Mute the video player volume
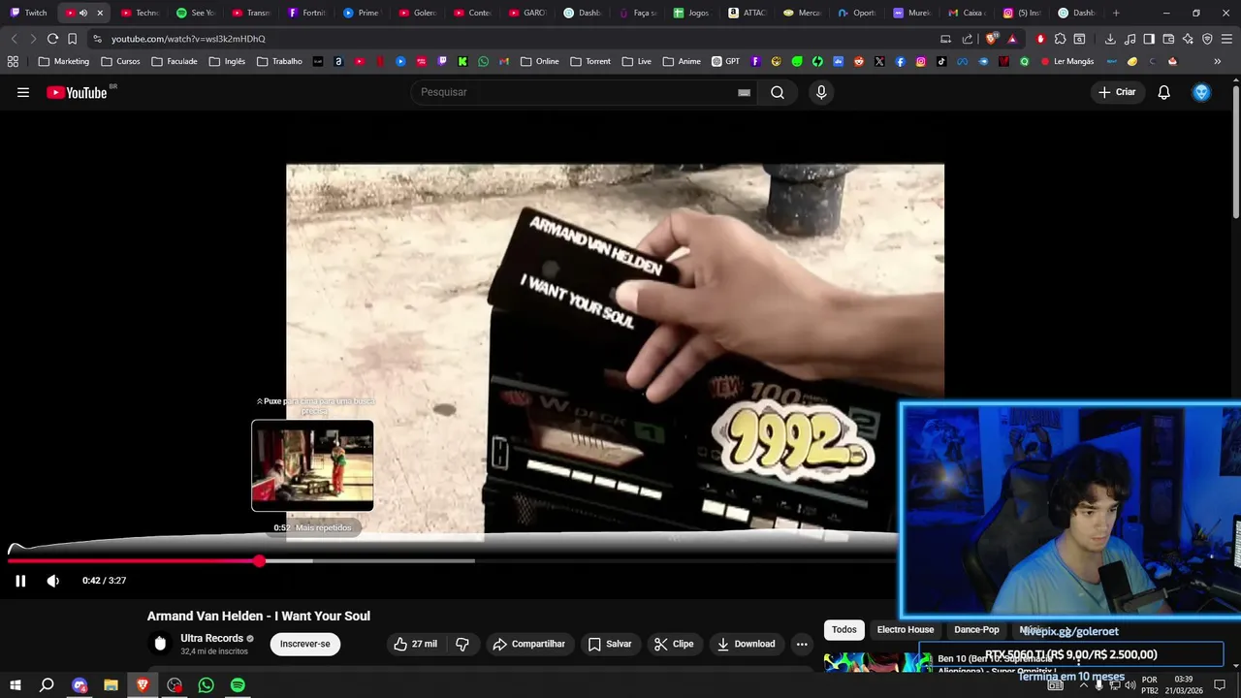Viewport: 1241px width, 698px height. [52, 581]
